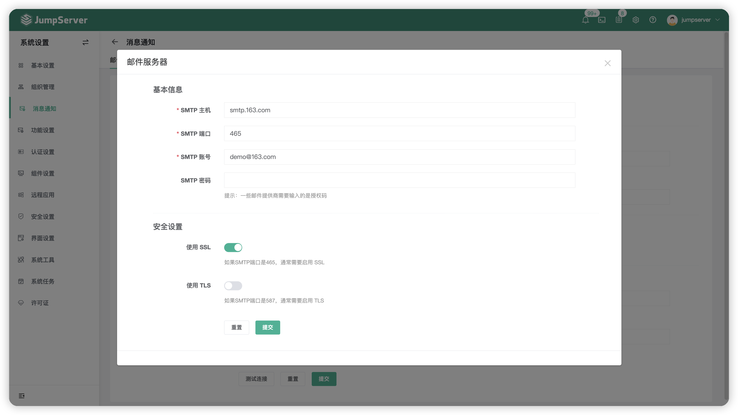The width and height of the screenshot is (738, 415).
Task: Go back using the left arrow icon
Action: [x=115, y=42]
